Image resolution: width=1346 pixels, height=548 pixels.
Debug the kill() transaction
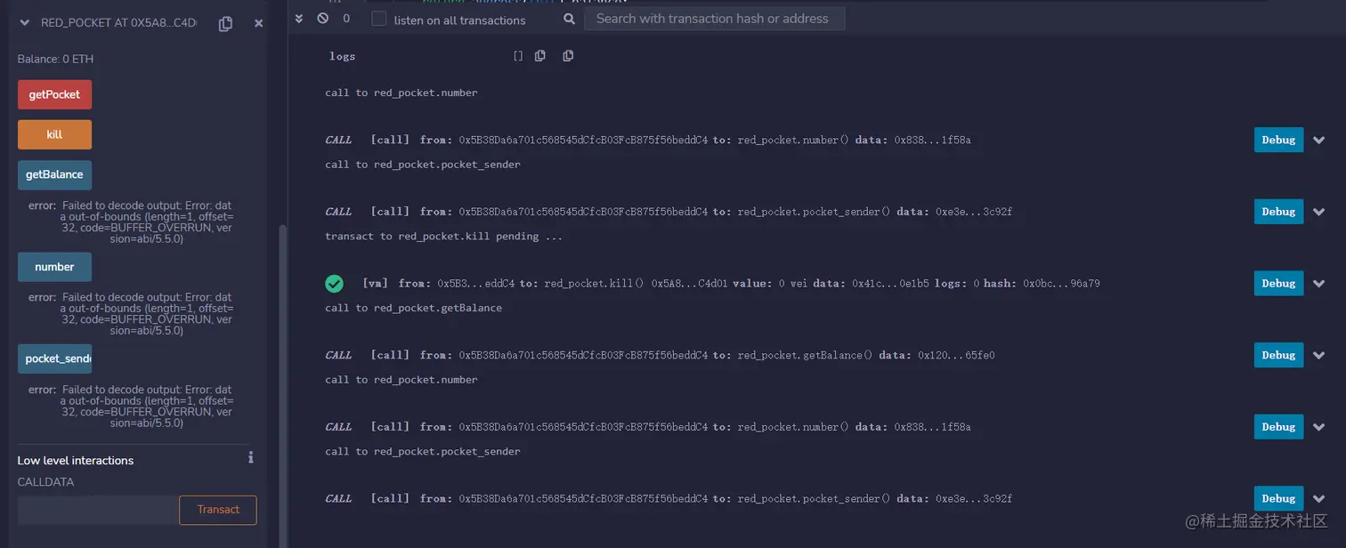(x=1278, y=283)
